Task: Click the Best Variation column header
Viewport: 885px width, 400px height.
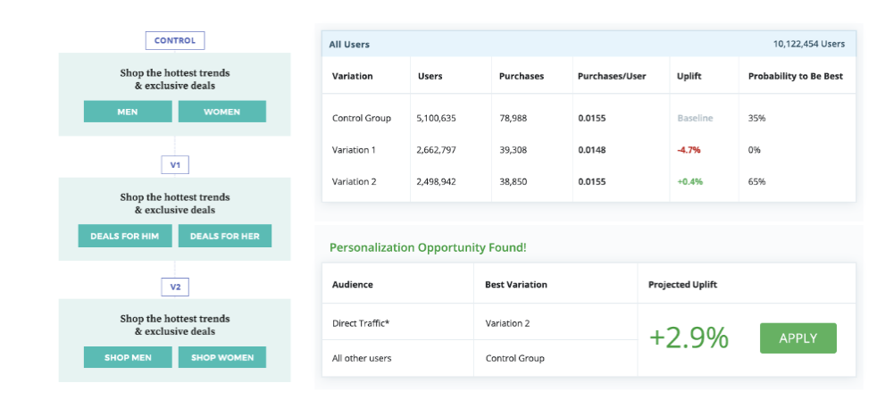Action: [x=516, y=284]
